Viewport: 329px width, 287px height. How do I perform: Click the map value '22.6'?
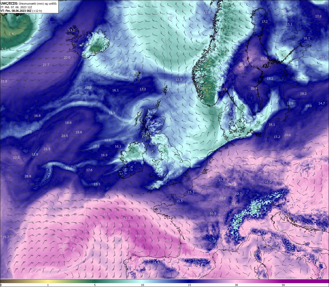pos(287,135)
